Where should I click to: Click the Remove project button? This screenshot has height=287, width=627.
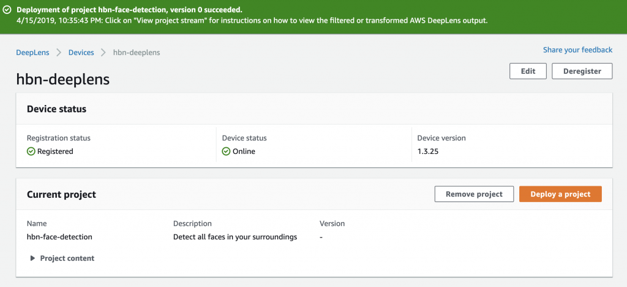(x=474, y=194)
